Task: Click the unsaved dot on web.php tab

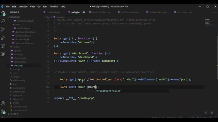Action: click(x=84, y=12)
